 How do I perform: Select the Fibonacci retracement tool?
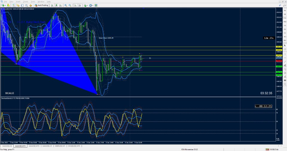pyautogui.click(x=285, y=70)
